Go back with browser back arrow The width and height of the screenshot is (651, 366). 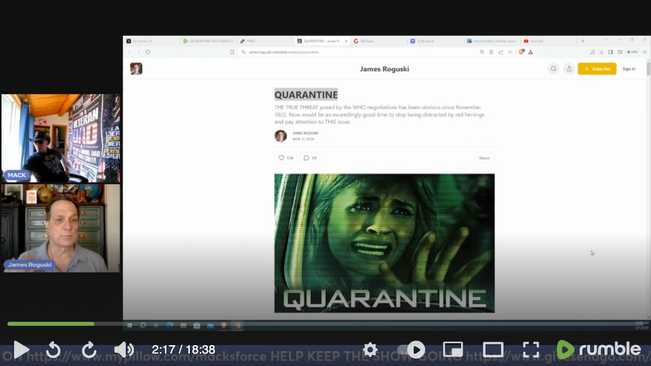pos(129,52)
